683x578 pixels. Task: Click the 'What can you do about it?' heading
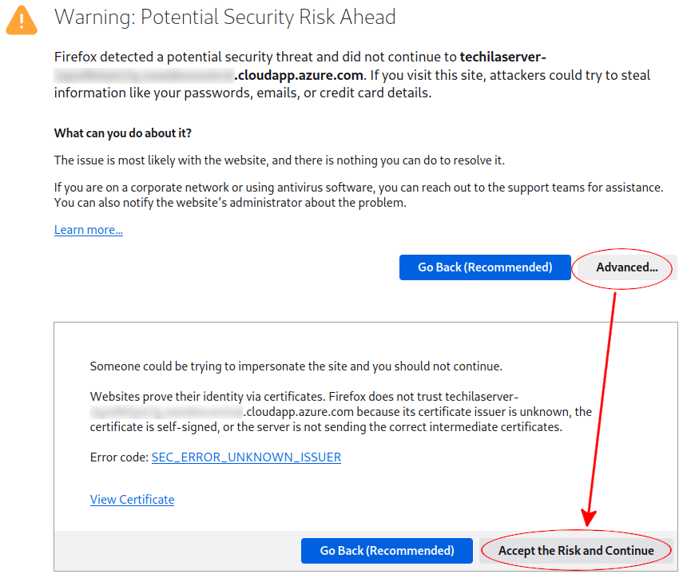coord(123,133)
